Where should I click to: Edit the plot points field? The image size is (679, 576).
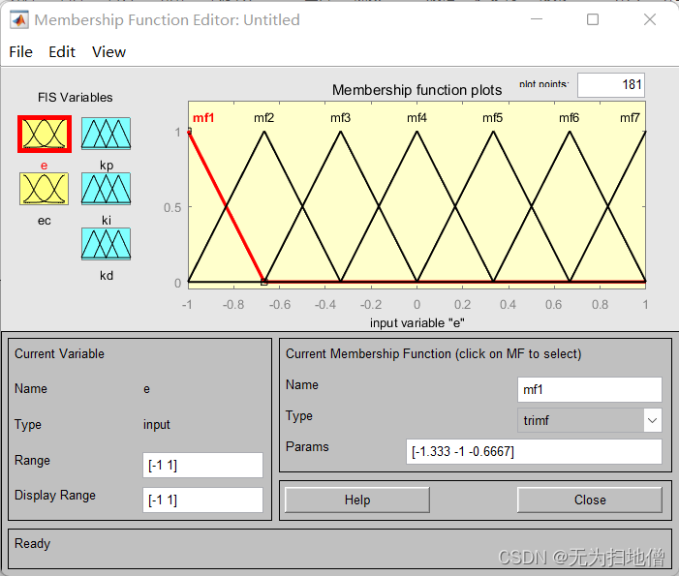(611, 85)
